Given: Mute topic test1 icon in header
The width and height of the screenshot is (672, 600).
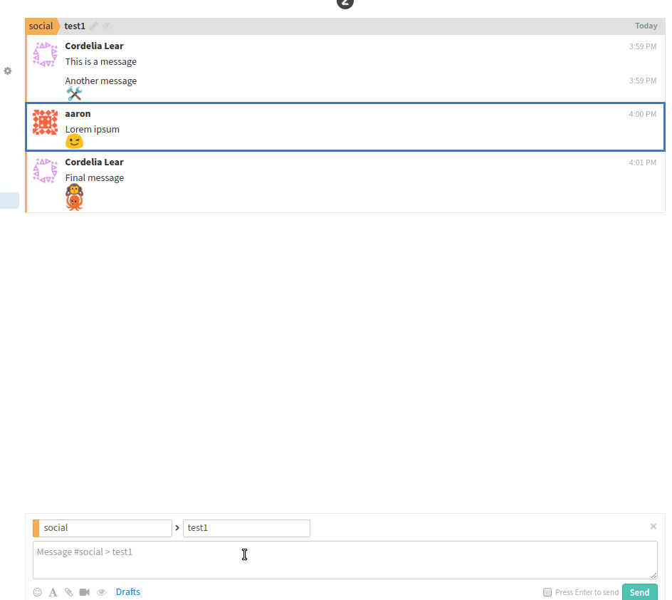Looking at the screenshot, I should (107, 26).
